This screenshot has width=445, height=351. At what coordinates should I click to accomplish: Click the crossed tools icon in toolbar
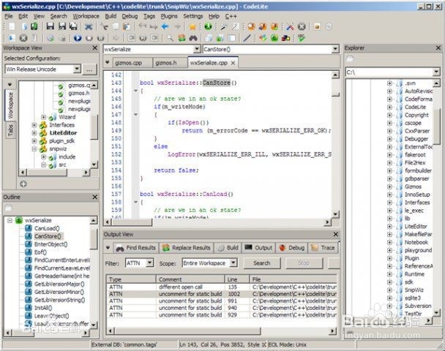[290, 26]
